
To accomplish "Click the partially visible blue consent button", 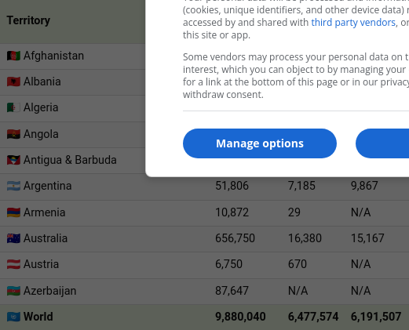I will pyautogui.click(x=382, y=143).
